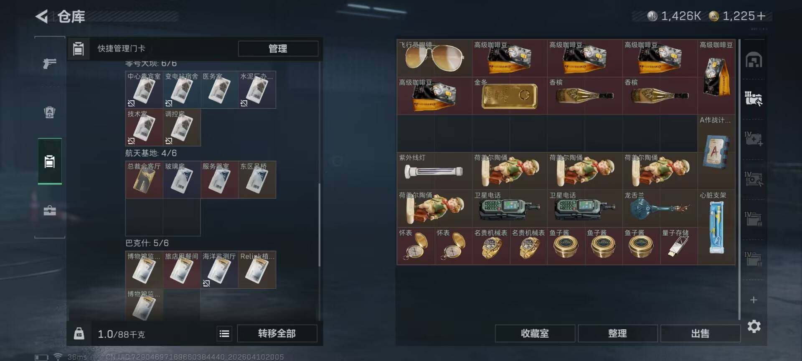Click the 整理 sort button
802x361 pixels.
pos(617,333)
